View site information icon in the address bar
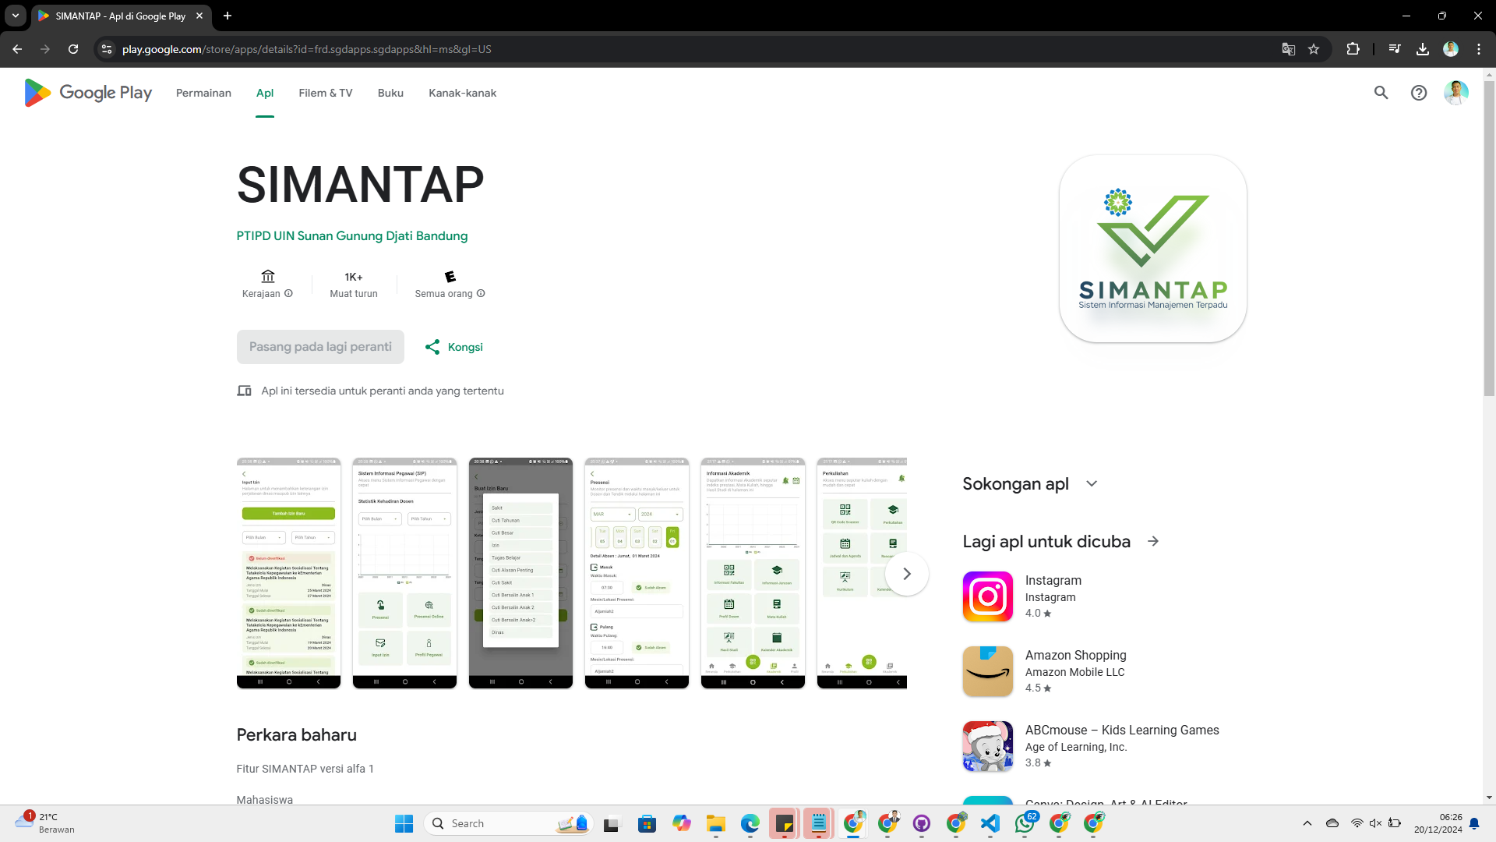The height and width of the screenshot is (842, 1496). [x=107, y=49]
